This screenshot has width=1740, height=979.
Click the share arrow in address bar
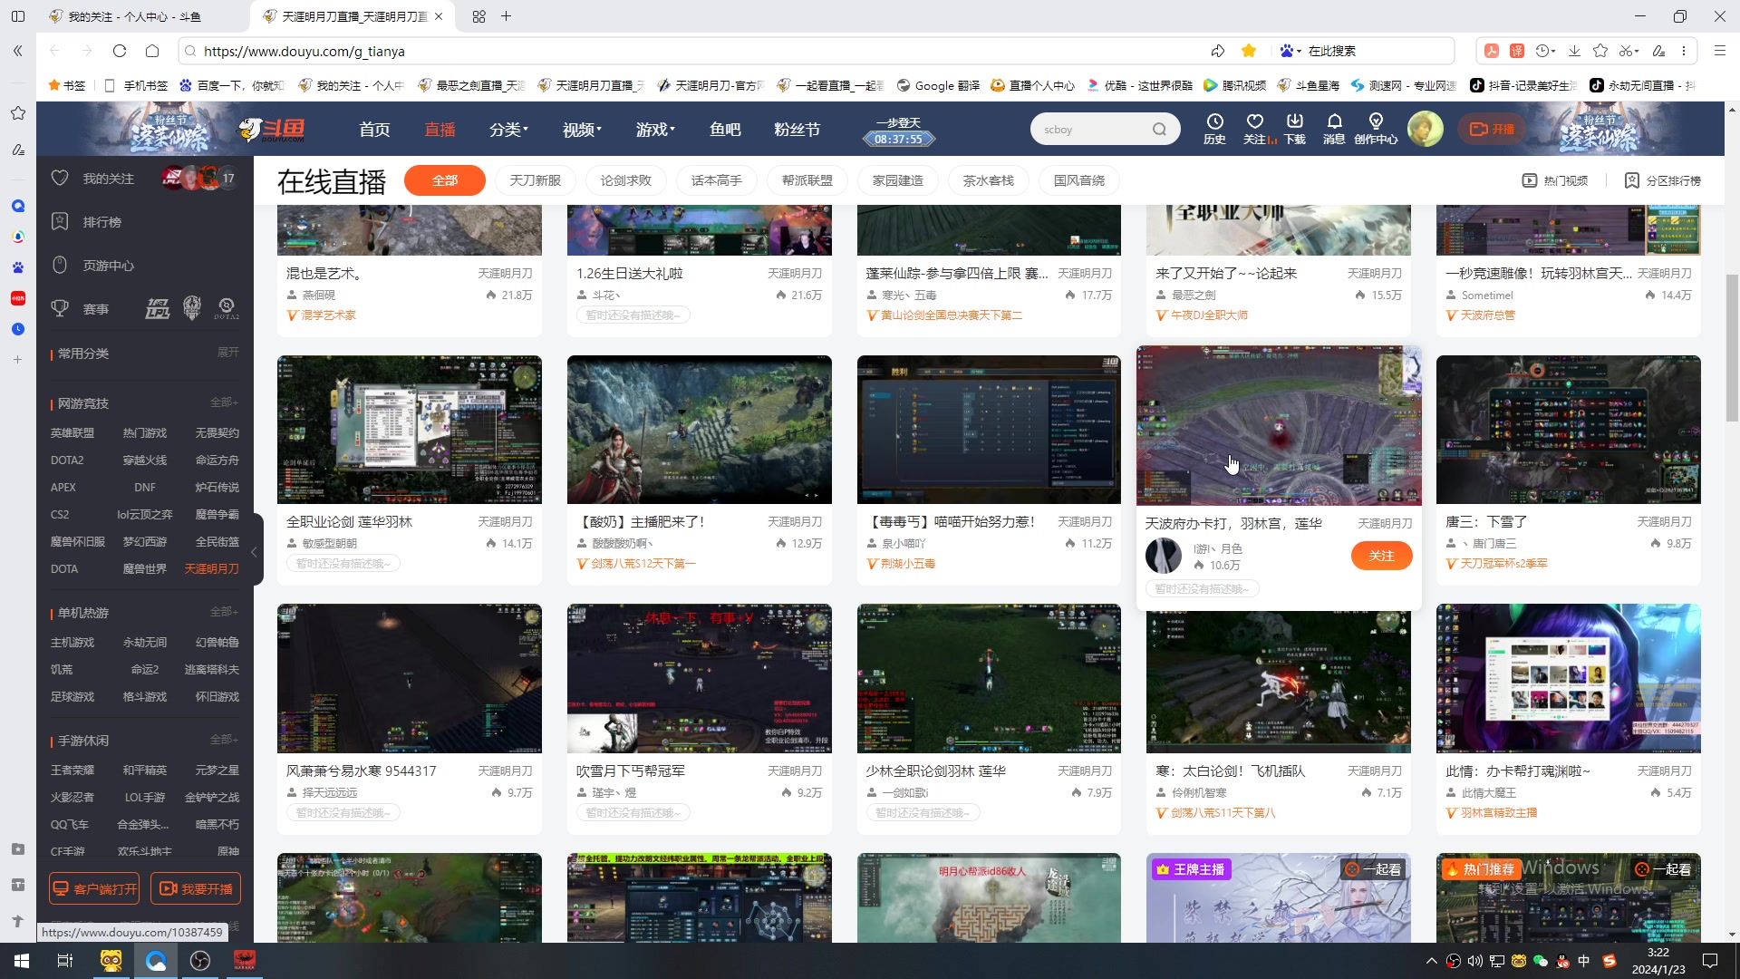pyautogui.click(x=1218, y=51)
